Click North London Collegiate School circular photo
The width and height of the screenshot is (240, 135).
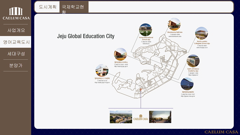pyautogui.click(x=201, y=33)
